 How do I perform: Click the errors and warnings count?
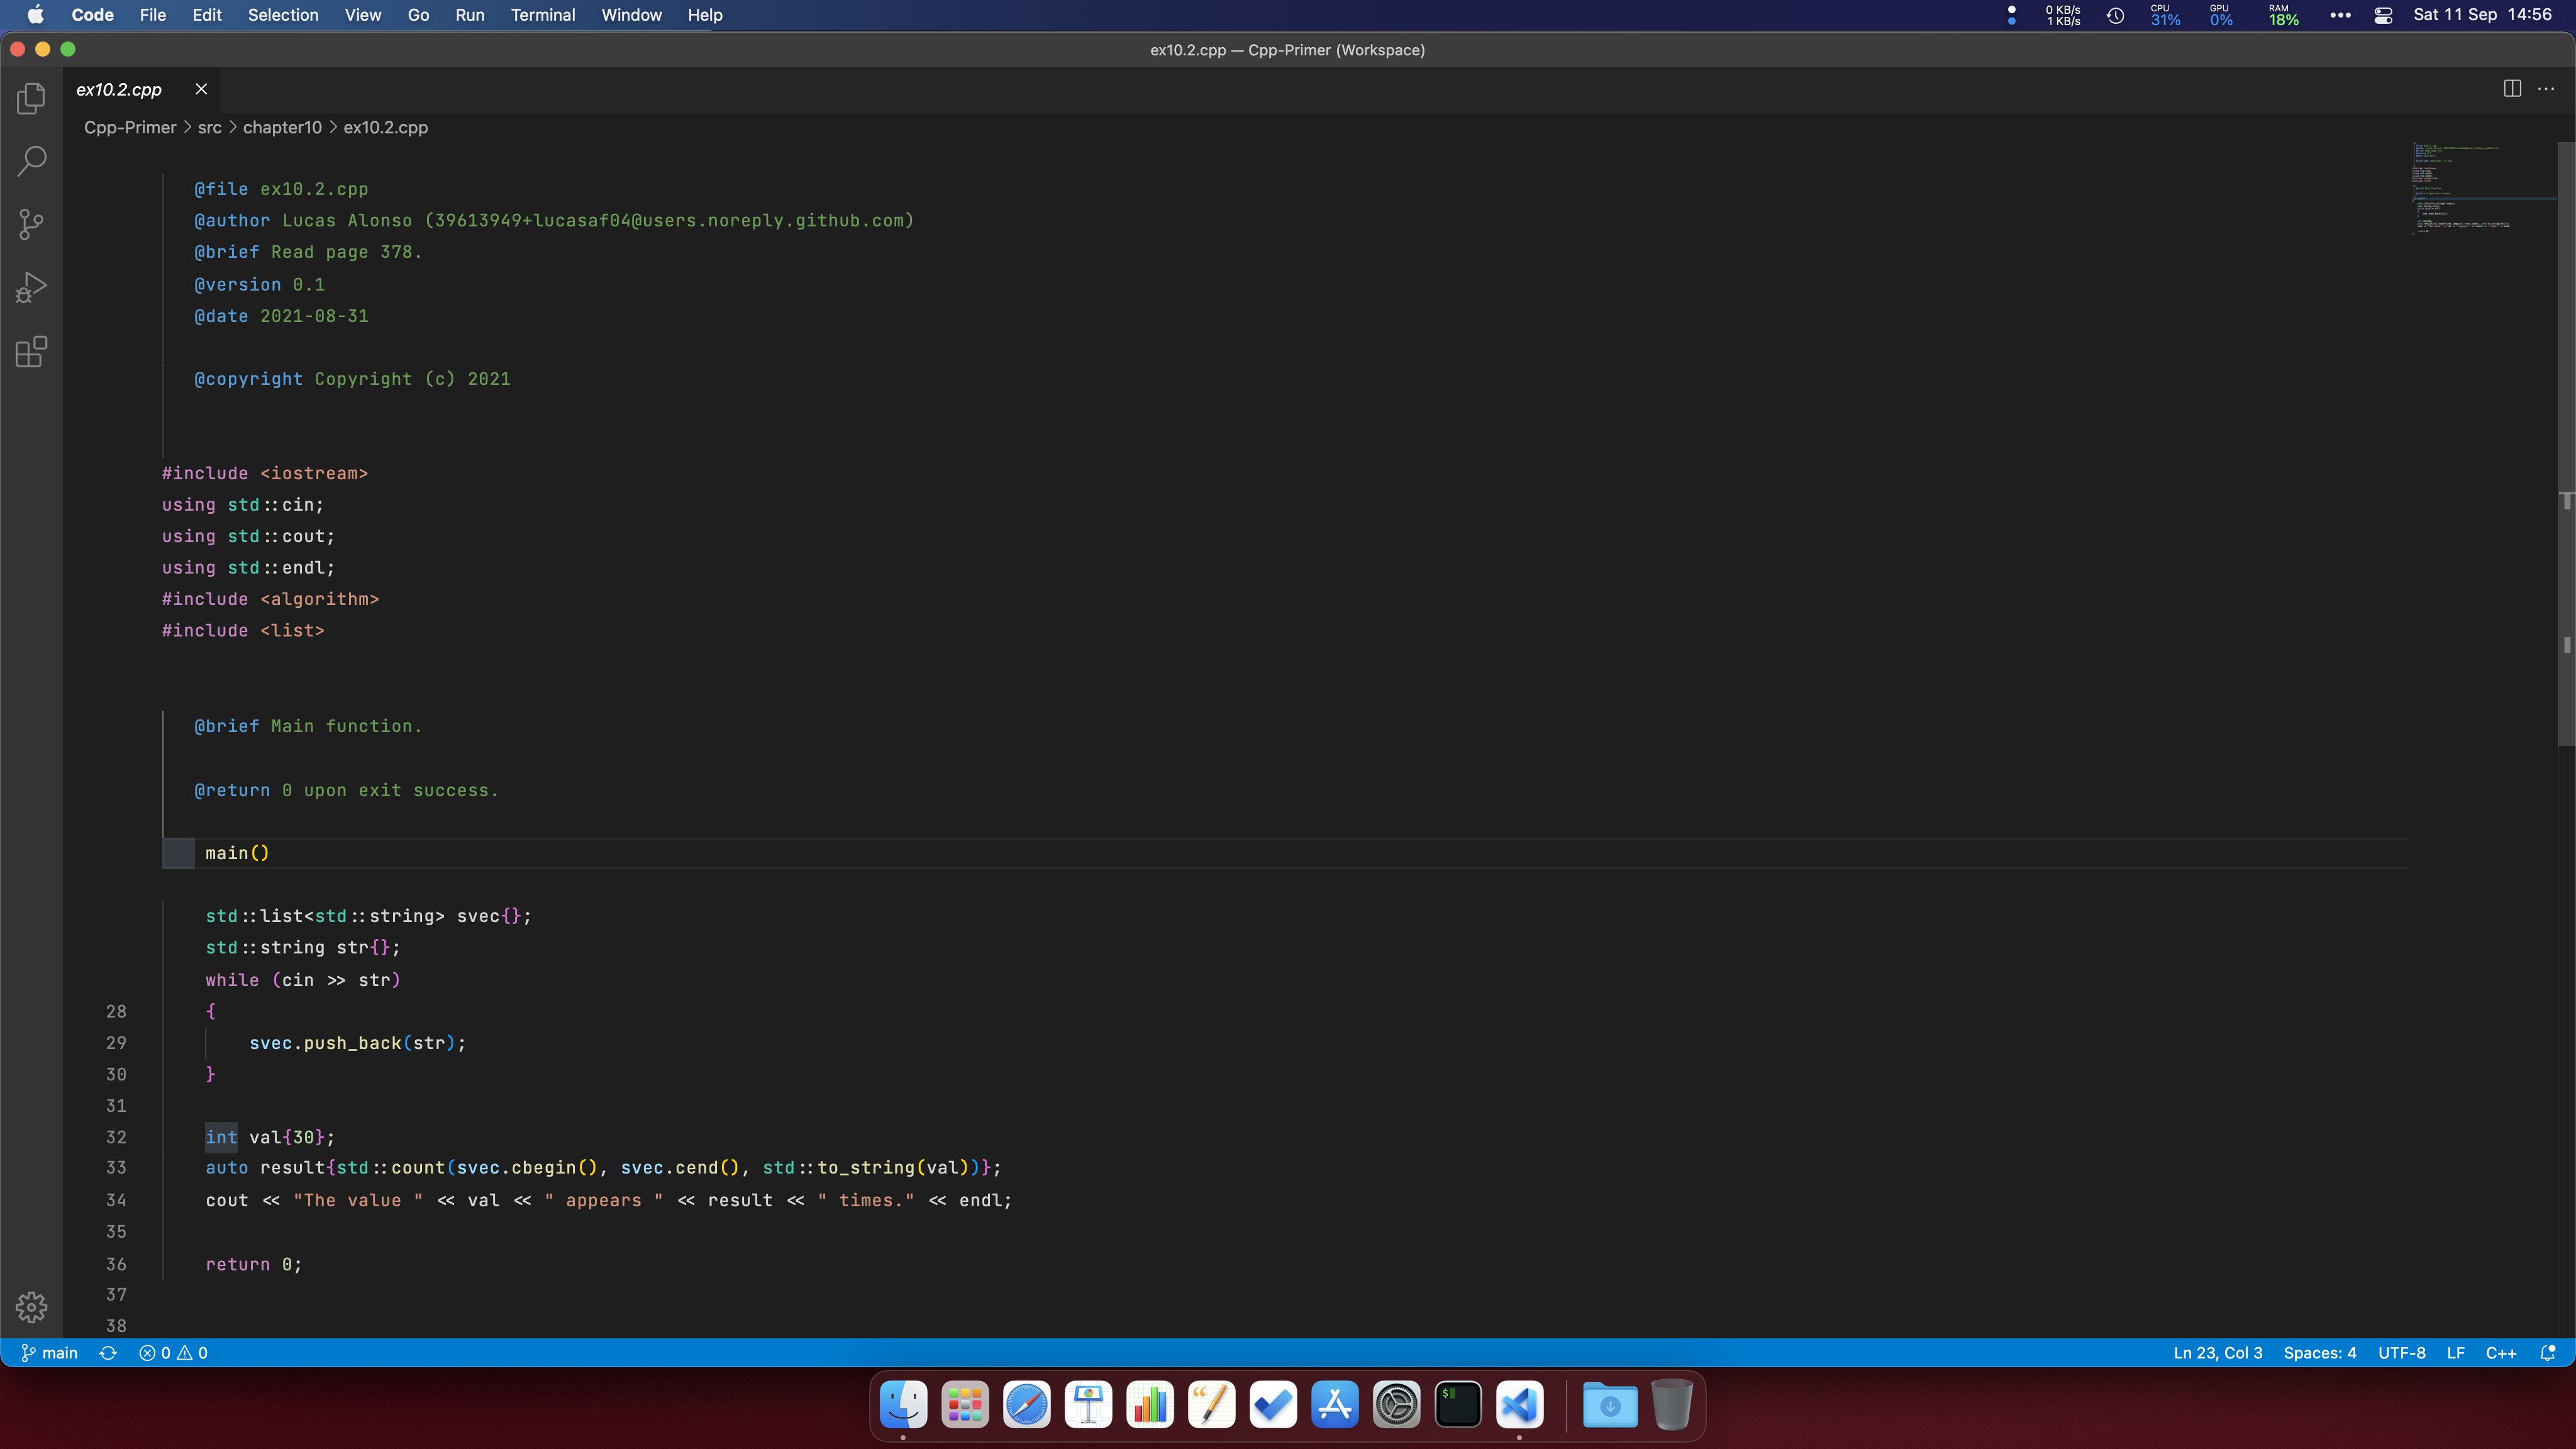pyautogui.click(x=174, y=1353)
